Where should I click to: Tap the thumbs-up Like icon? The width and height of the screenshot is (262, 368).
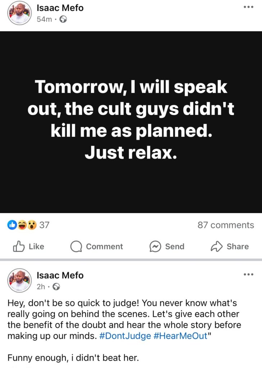pyautogui.click(x=18, y=247)
